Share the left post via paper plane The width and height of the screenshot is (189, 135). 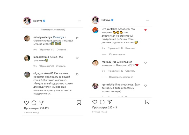(x=41, y=103)
